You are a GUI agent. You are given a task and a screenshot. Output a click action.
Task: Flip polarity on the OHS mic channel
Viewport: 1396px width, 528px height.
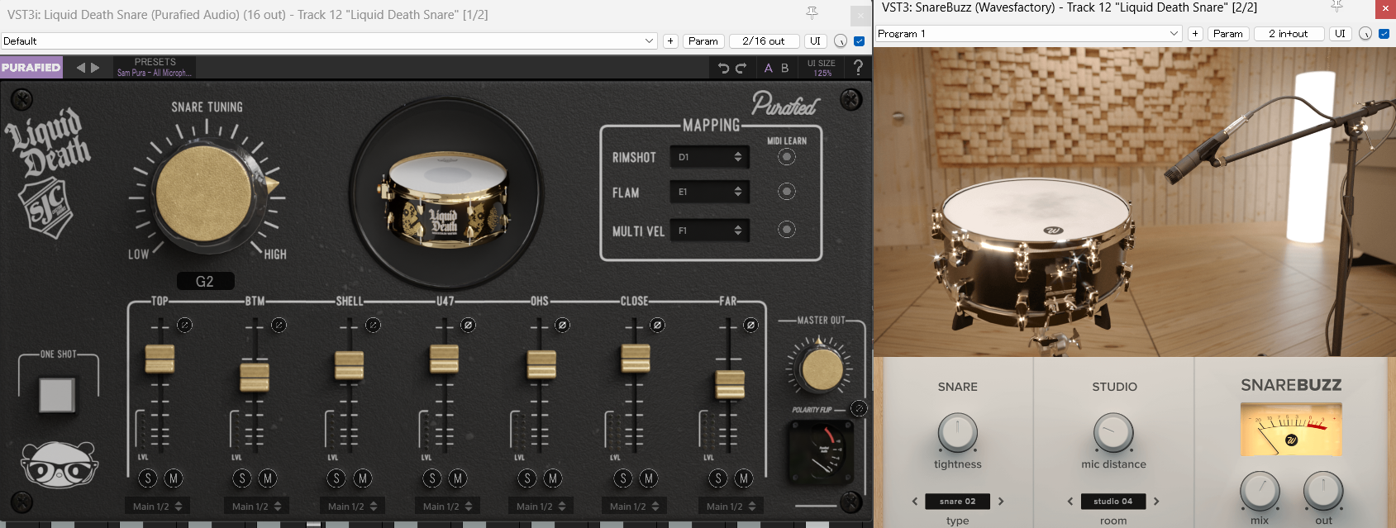(562, 325)
